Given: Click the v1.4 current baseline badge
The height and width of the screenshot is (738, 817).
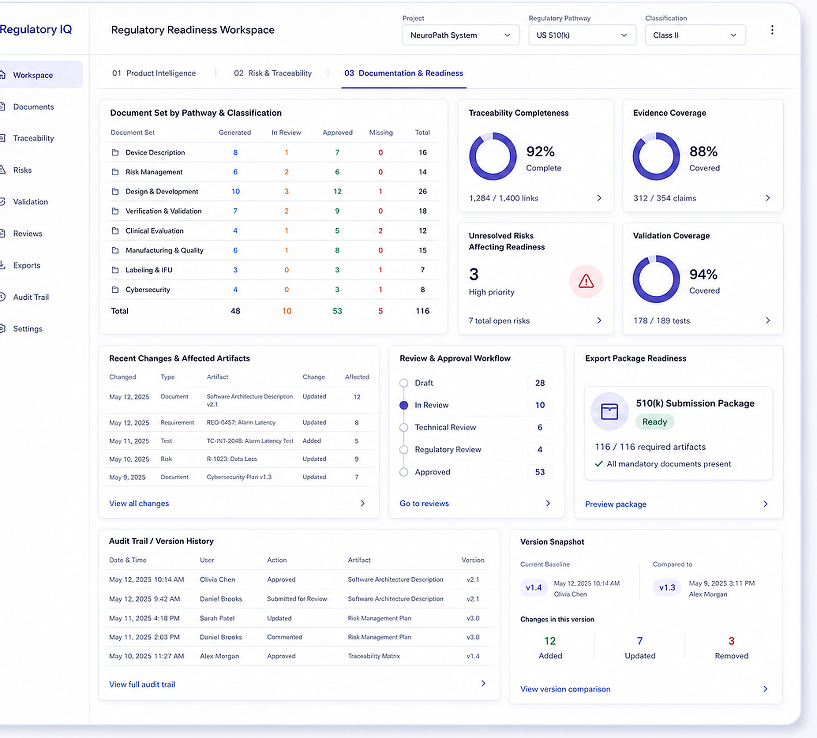Looking at the screenshot, I should (x=534, y=588).
